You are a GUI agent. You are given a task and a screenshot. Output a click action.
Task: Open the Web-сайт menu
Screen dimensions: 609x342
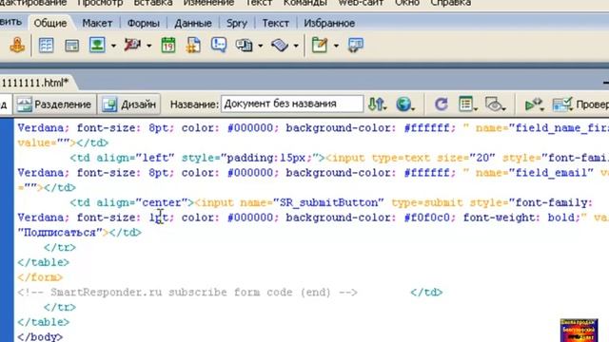(x=361, y=3)
